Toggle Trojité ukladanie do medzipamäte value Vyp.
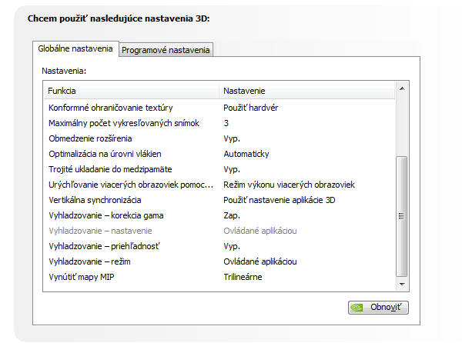Viewport: 462px width, 343px height. click(232, 169)
